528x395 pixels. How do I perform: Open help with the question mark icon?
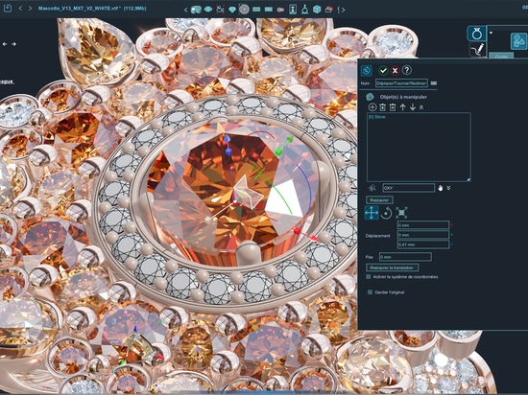click(407, 70)
